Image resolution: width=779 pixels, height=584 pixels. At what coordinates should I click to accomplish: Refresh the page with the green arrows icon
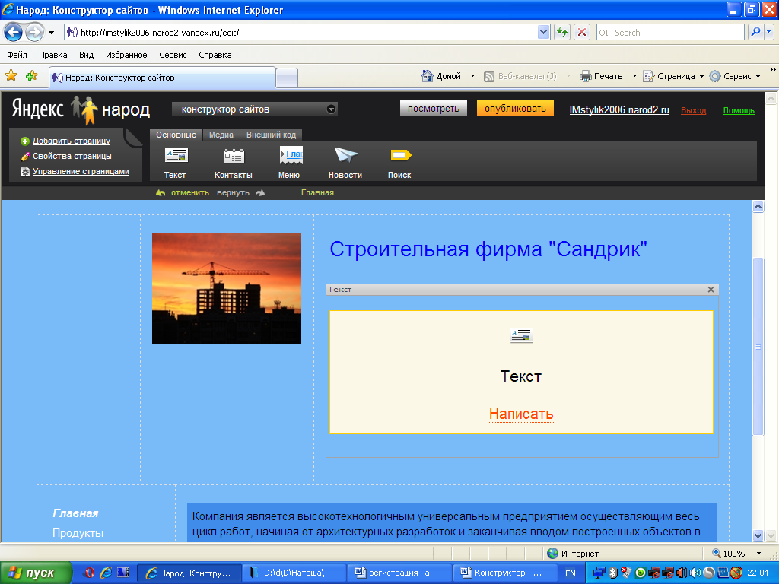[x=562, y=33]
